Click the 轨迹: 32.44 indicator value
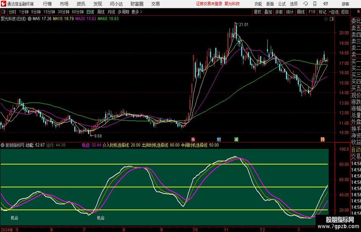The image size is (361, 232). click(x=91, y=145)
